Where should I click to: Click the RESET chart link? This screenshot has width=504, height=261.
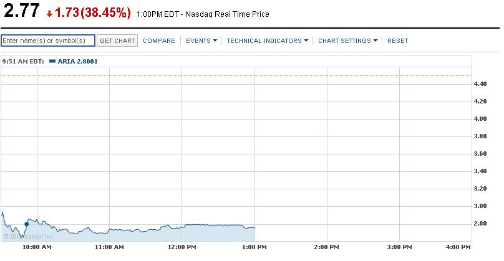pyautogui.click(x=397, y=41)
